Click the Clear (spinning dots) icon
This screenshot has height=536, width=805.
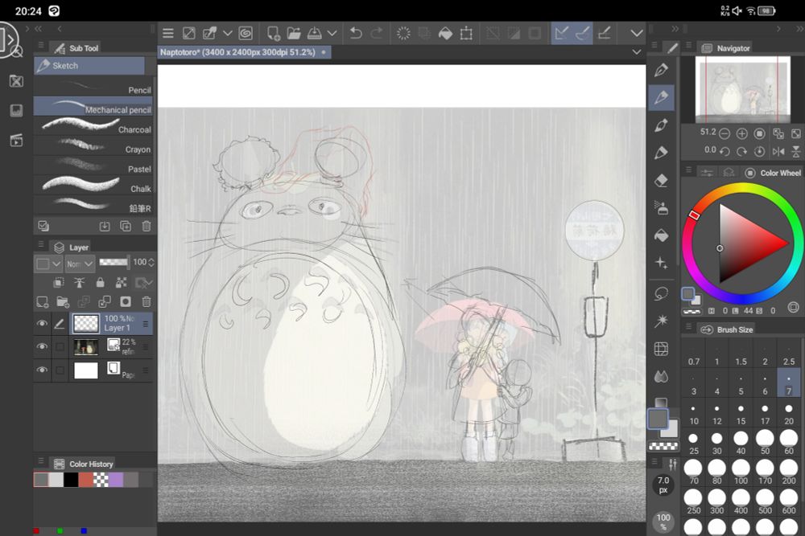[x=403, y=34]
